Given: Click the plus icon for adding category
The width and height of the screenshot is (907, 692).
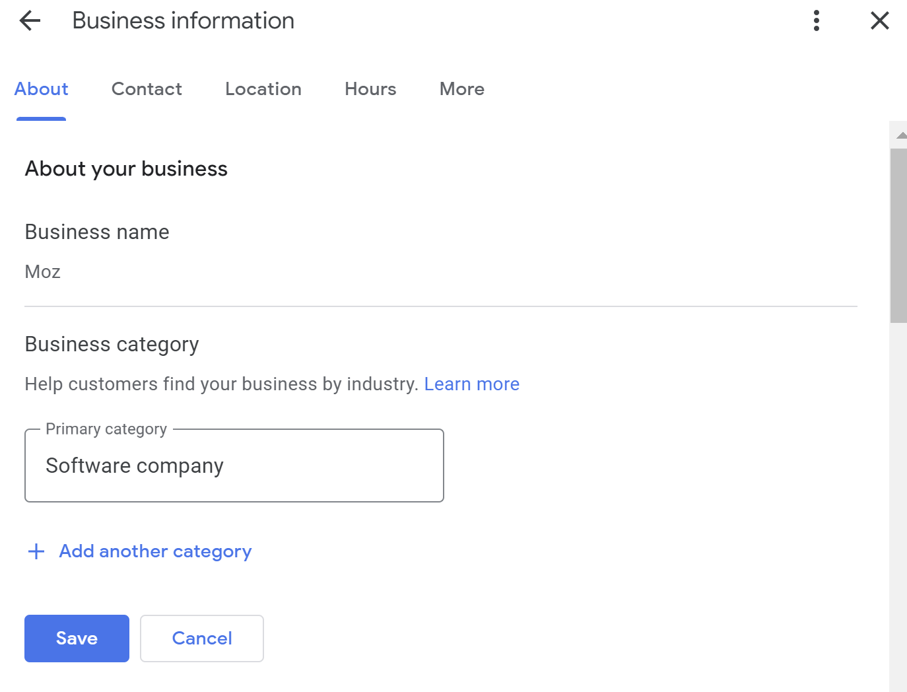Looking at the screenshot, I should point(36,551).
